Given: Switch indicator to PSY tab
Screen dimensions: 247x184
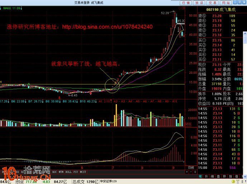Looking at the screenshot, I should [x=76, y=172].
